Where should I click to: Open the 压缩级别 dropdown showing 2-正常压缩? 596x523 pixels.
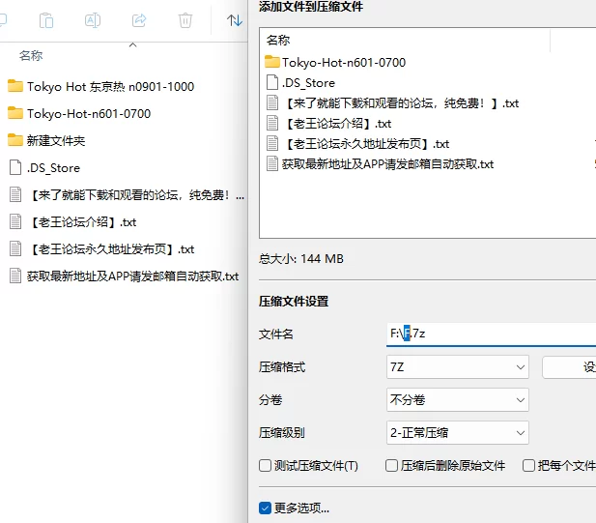coord(458,432)
